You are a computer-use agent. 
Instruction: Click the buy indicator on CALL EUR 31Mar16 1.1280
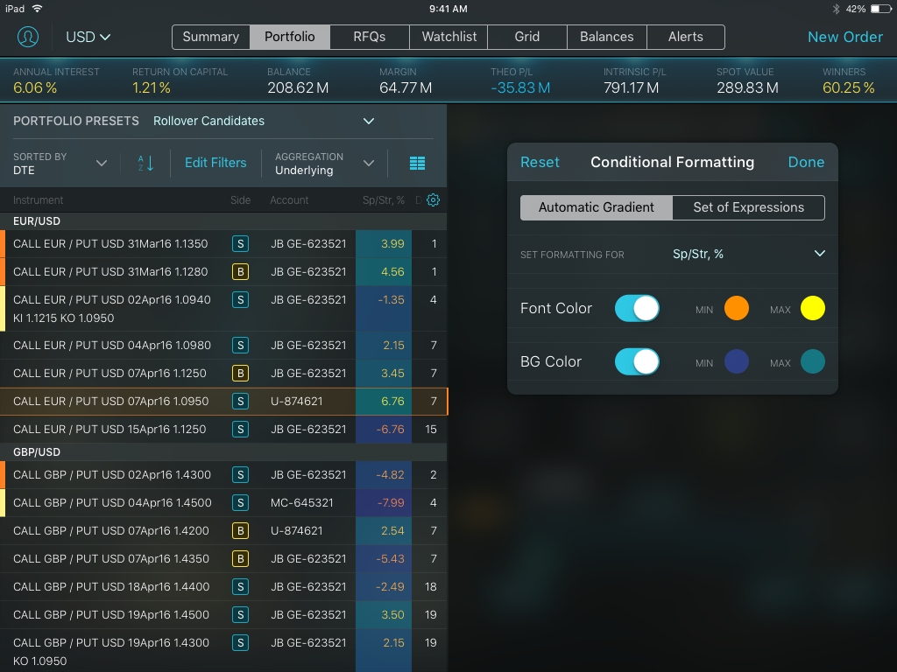[x=240, y=271]
